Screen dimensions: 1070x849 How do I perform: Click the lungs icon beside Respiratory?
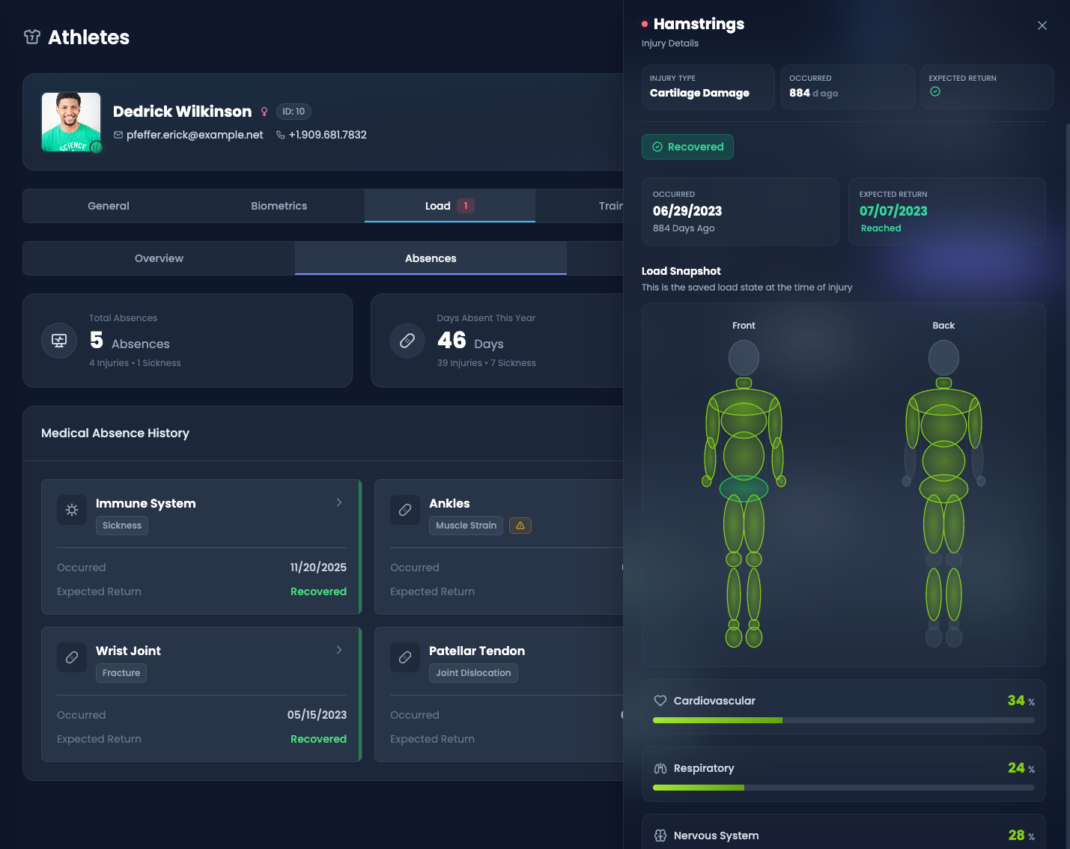pos(660,768)
